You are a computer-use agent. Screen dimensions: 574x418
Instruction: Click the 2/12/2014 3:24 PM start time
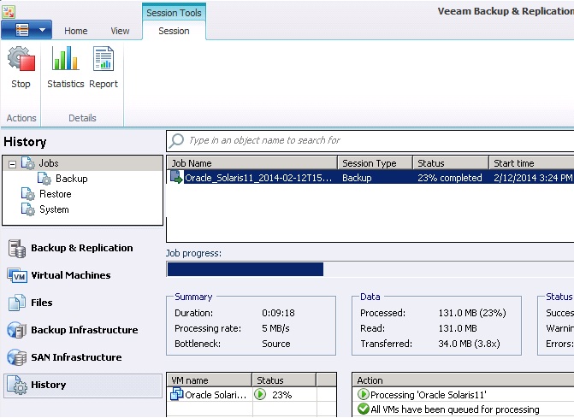tap(533, 178)
